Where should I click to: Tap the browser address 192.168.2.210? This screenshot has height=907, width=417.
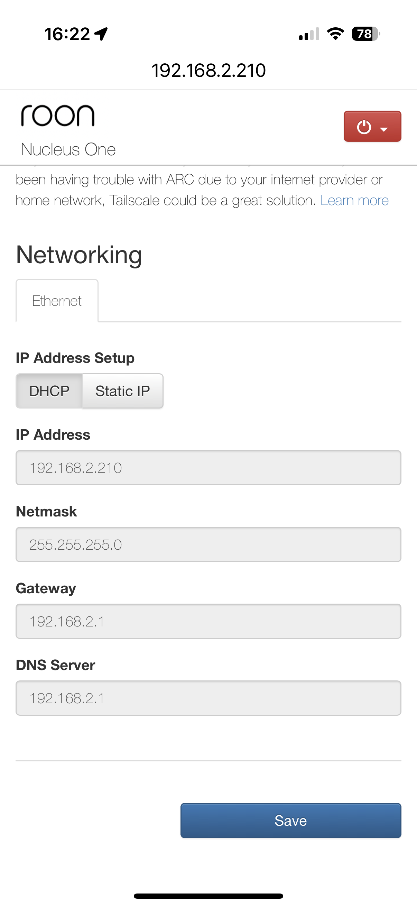(208, 71)
